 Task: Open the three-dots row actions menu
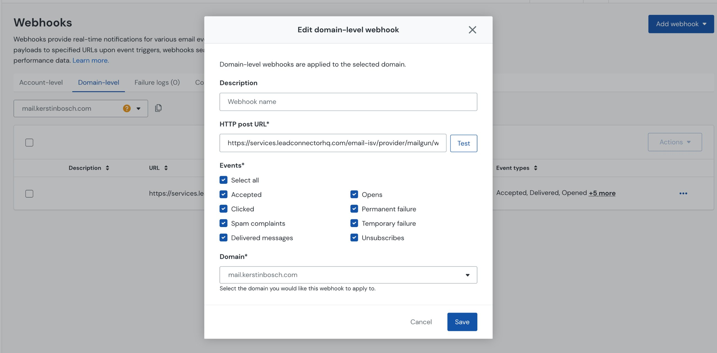(683, 193)
